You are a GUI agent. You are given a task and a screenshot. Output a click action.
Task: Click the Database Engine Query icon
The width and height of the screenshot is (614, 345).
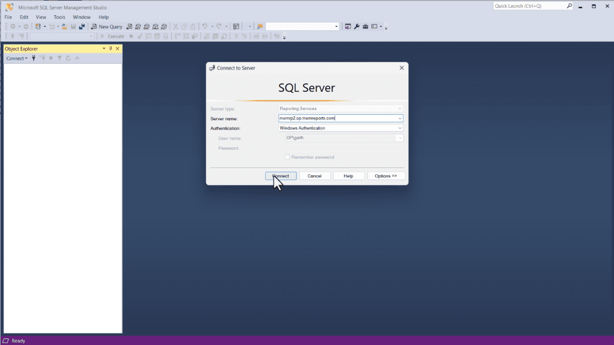130,27
